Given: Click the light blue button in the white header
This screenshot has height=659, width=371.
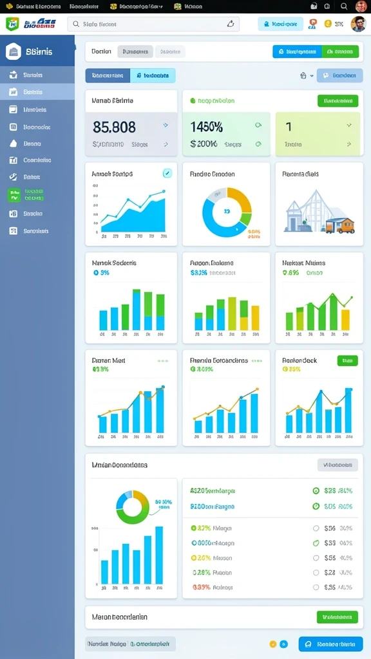Looking at the screenshot, I should tap(280, 24).
